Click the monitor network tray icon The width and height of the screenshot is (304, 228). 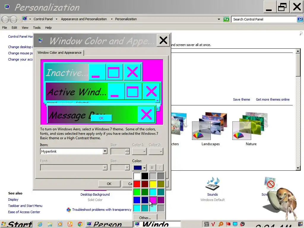pos(235,224)
